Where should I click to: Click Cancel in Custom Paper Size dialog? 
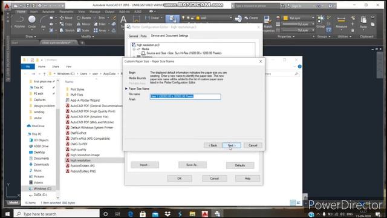point(253,145)
